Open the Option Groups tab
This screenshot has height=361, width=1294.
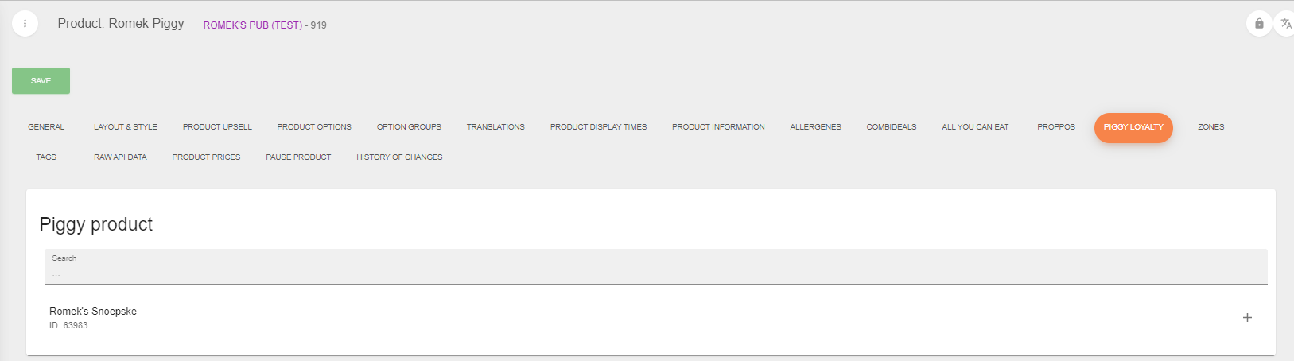[409, 127]
